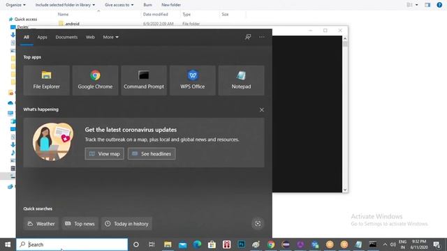Launch WPS Office from Top apps
The height and width of the screenshot is (251, 447).
point(193,80)
